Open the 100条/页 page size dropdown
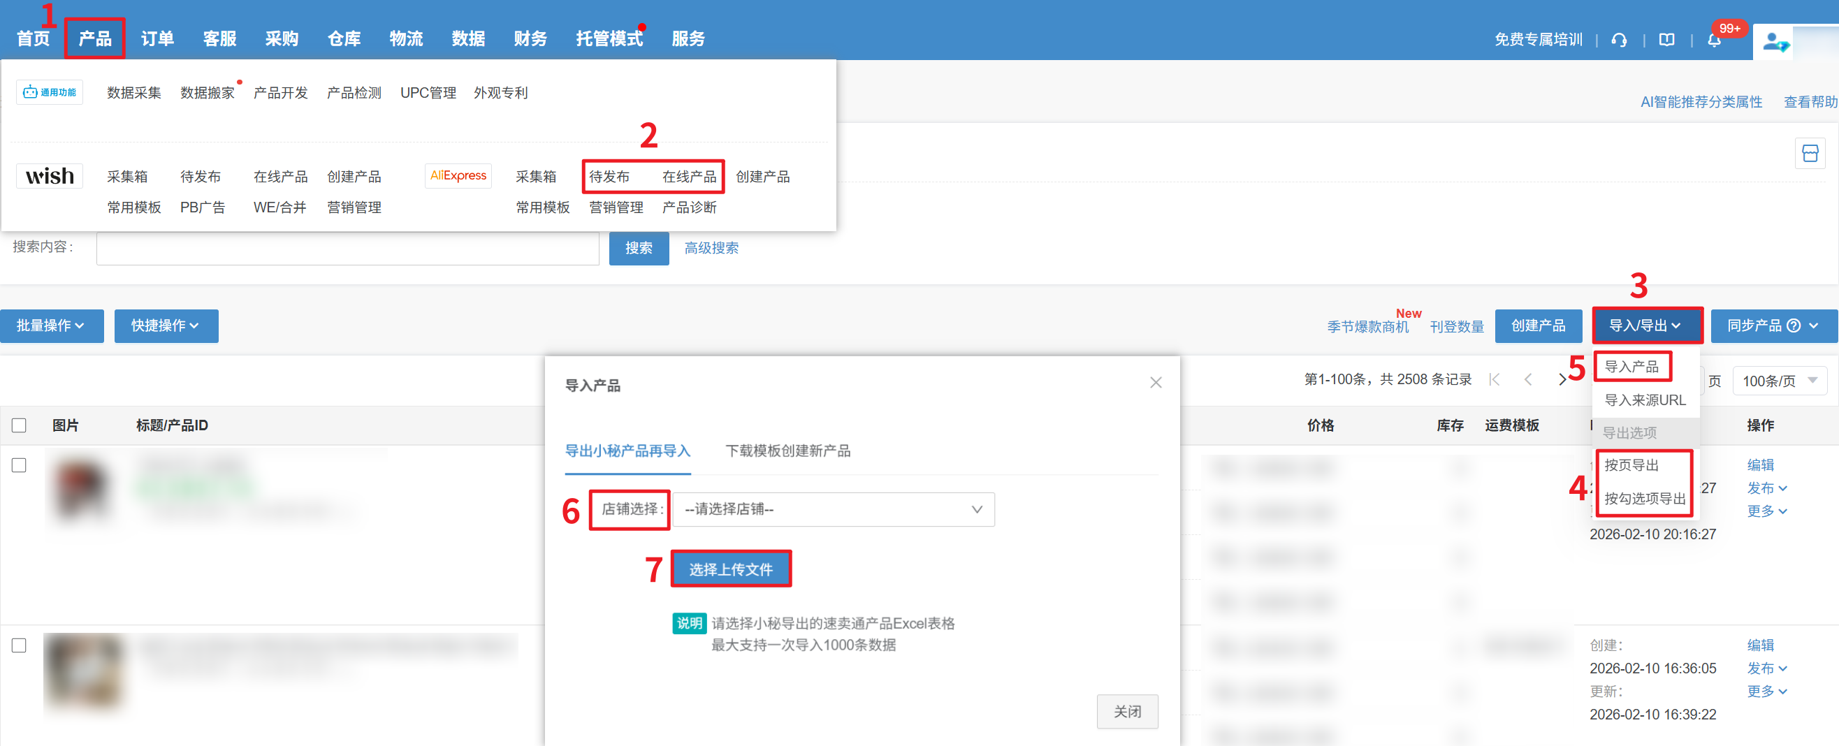1839x746 pixels. click(1779, 381)
